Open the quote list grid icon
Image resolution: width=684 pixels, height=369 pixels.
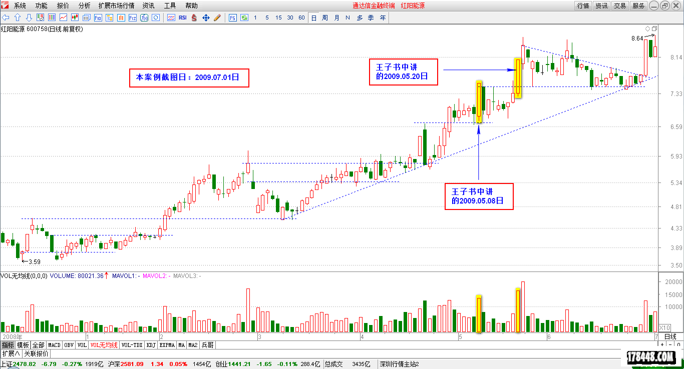click(52, 17)
